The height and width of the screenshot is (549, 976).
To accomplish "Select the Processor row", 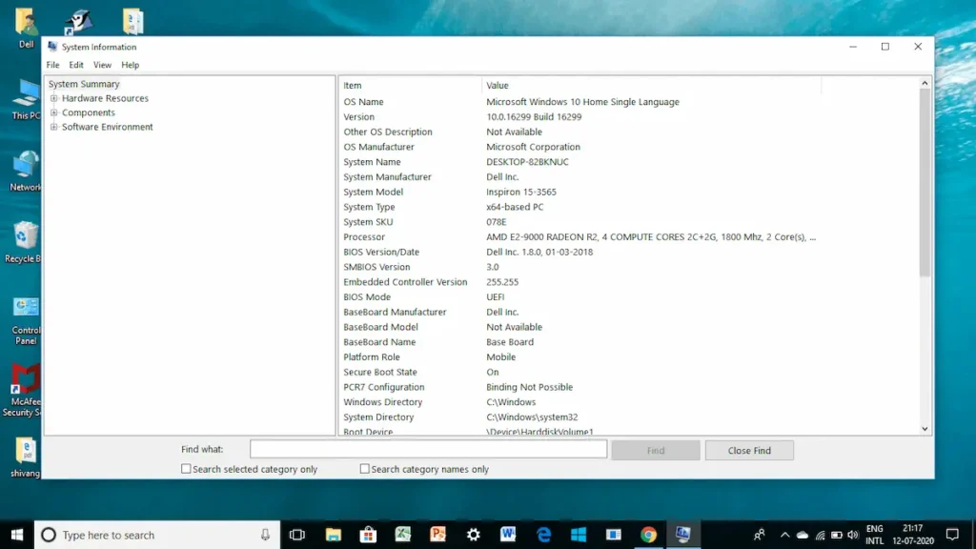I will (629, 237).
